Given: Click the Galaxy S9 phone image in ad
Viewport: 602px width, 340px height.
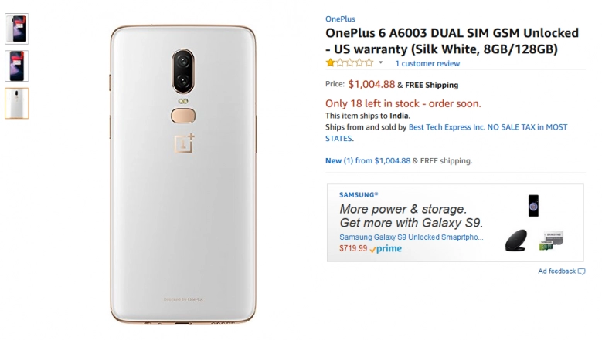Looking at the screenshot, I should pyautogui.click(x=533, y=206).
